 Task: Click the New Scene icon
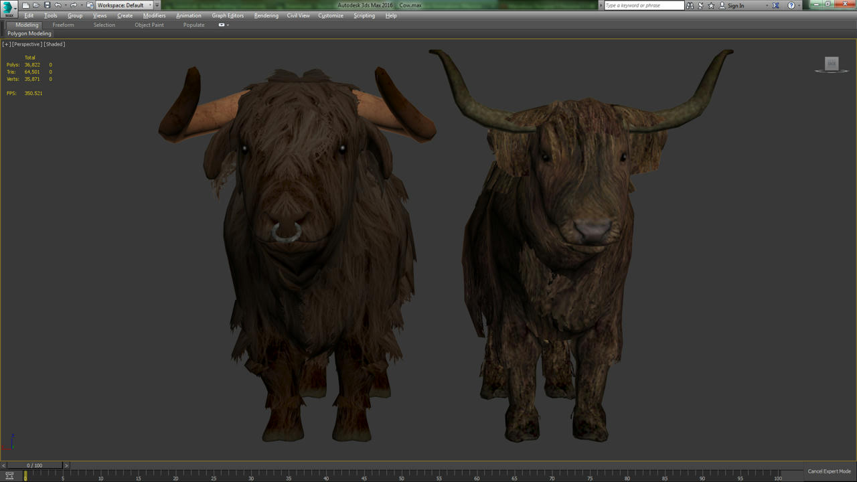point(25,5)
